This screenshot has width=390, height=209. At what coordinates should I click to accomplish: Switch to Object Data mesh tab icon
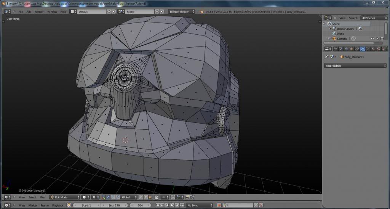coord(368,49)
